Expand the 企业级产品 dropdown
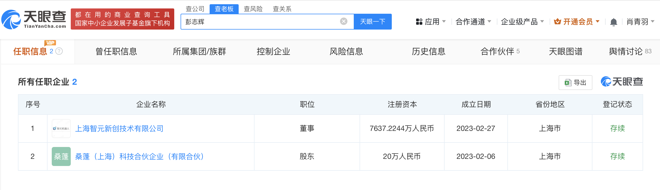660x190 pixels. coord(522,22)
